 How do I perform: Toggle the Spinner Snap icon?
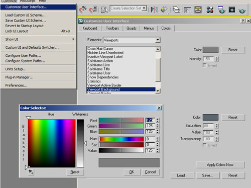point(93,10)
